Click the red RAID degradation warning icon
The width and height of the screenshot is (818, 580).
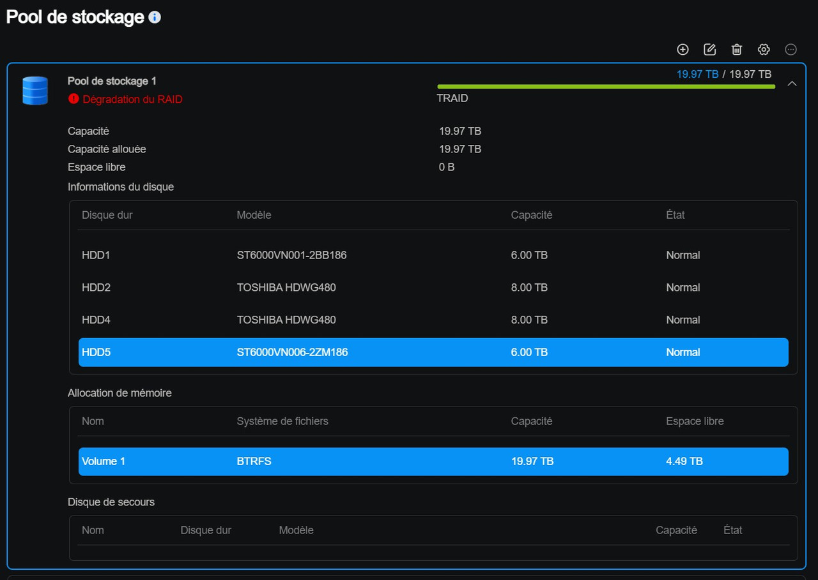73,99
